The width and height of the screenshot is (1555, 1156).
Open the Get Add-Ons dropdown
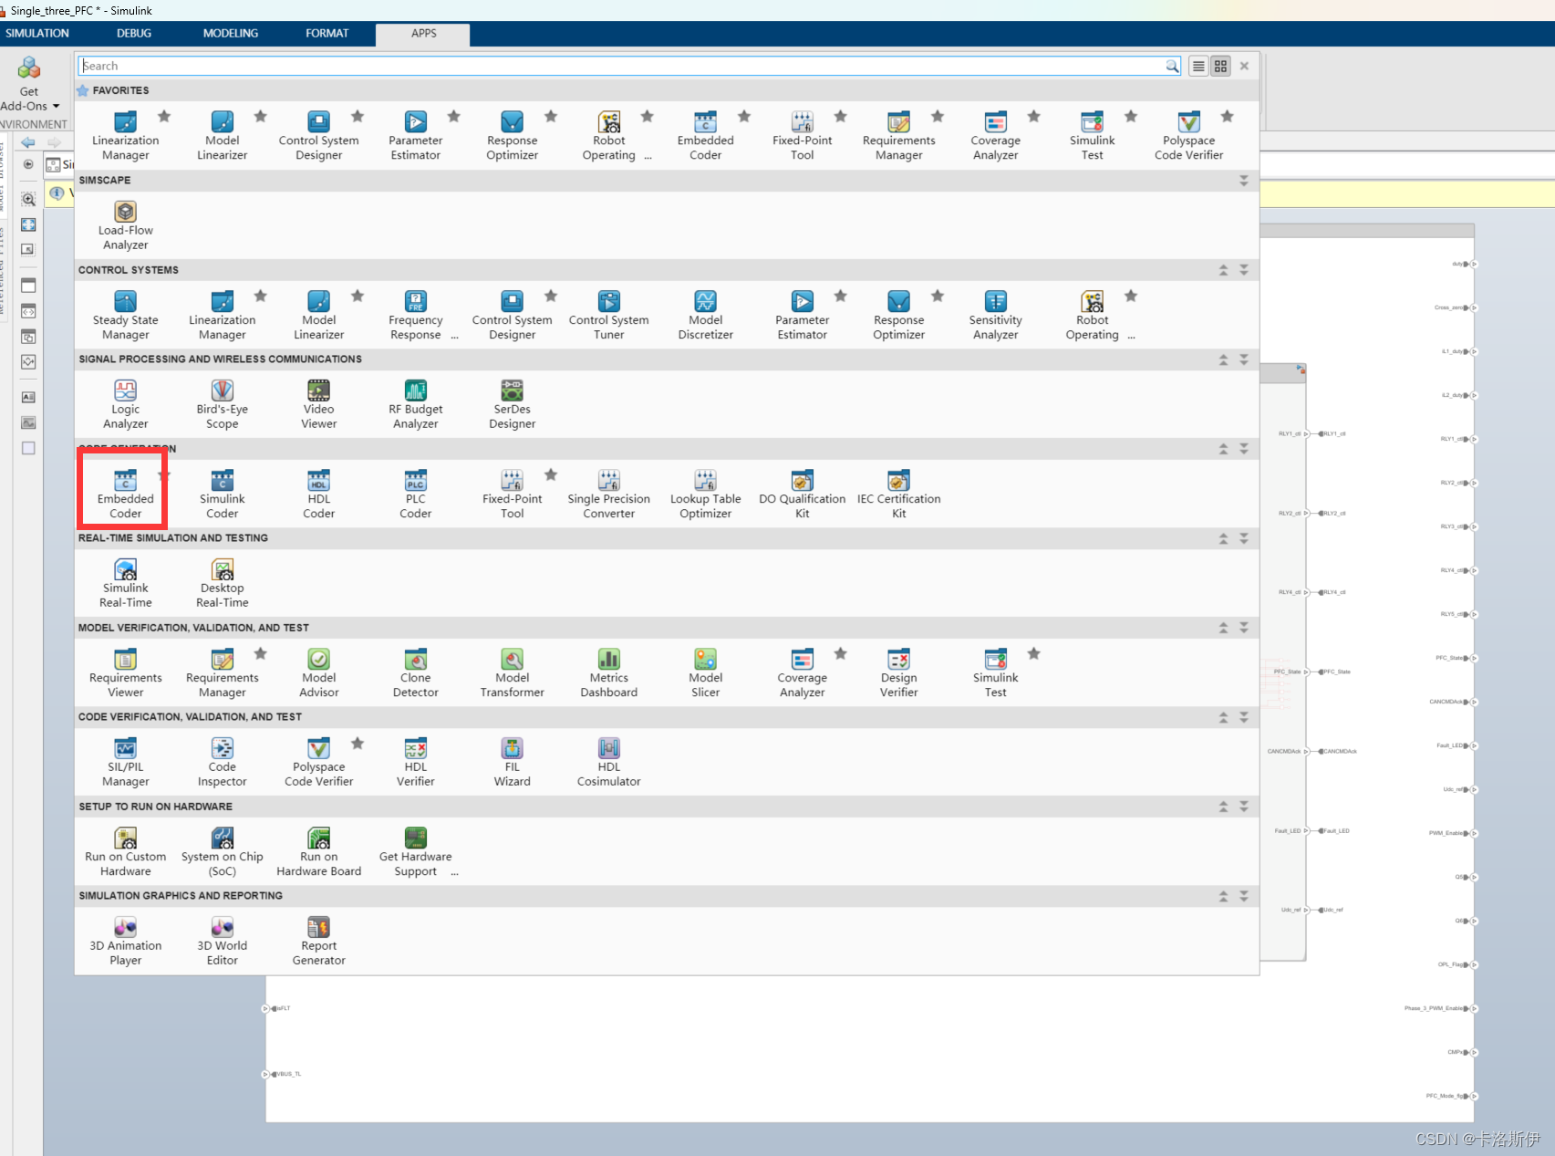coord(29,83)
